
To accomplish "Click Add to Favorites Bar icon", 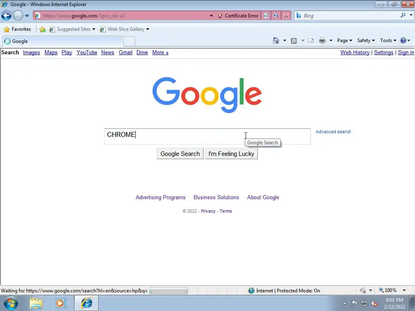I will pos(42,29).
